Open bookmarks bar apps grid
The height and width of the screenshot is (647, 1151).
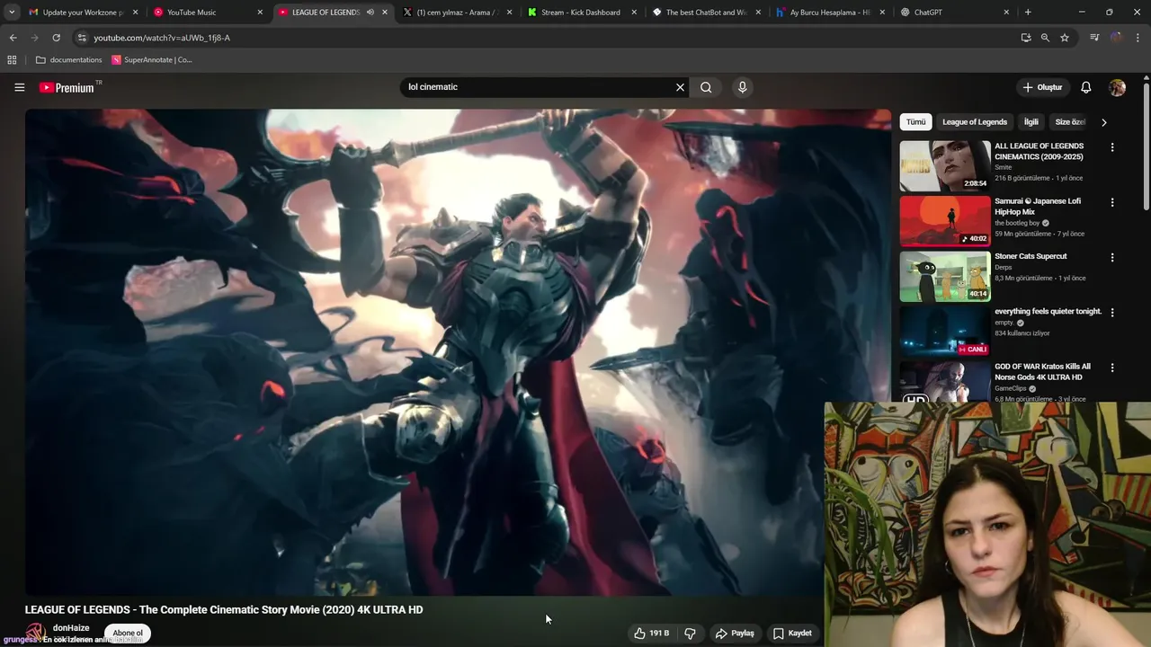[x=12, y=60]
